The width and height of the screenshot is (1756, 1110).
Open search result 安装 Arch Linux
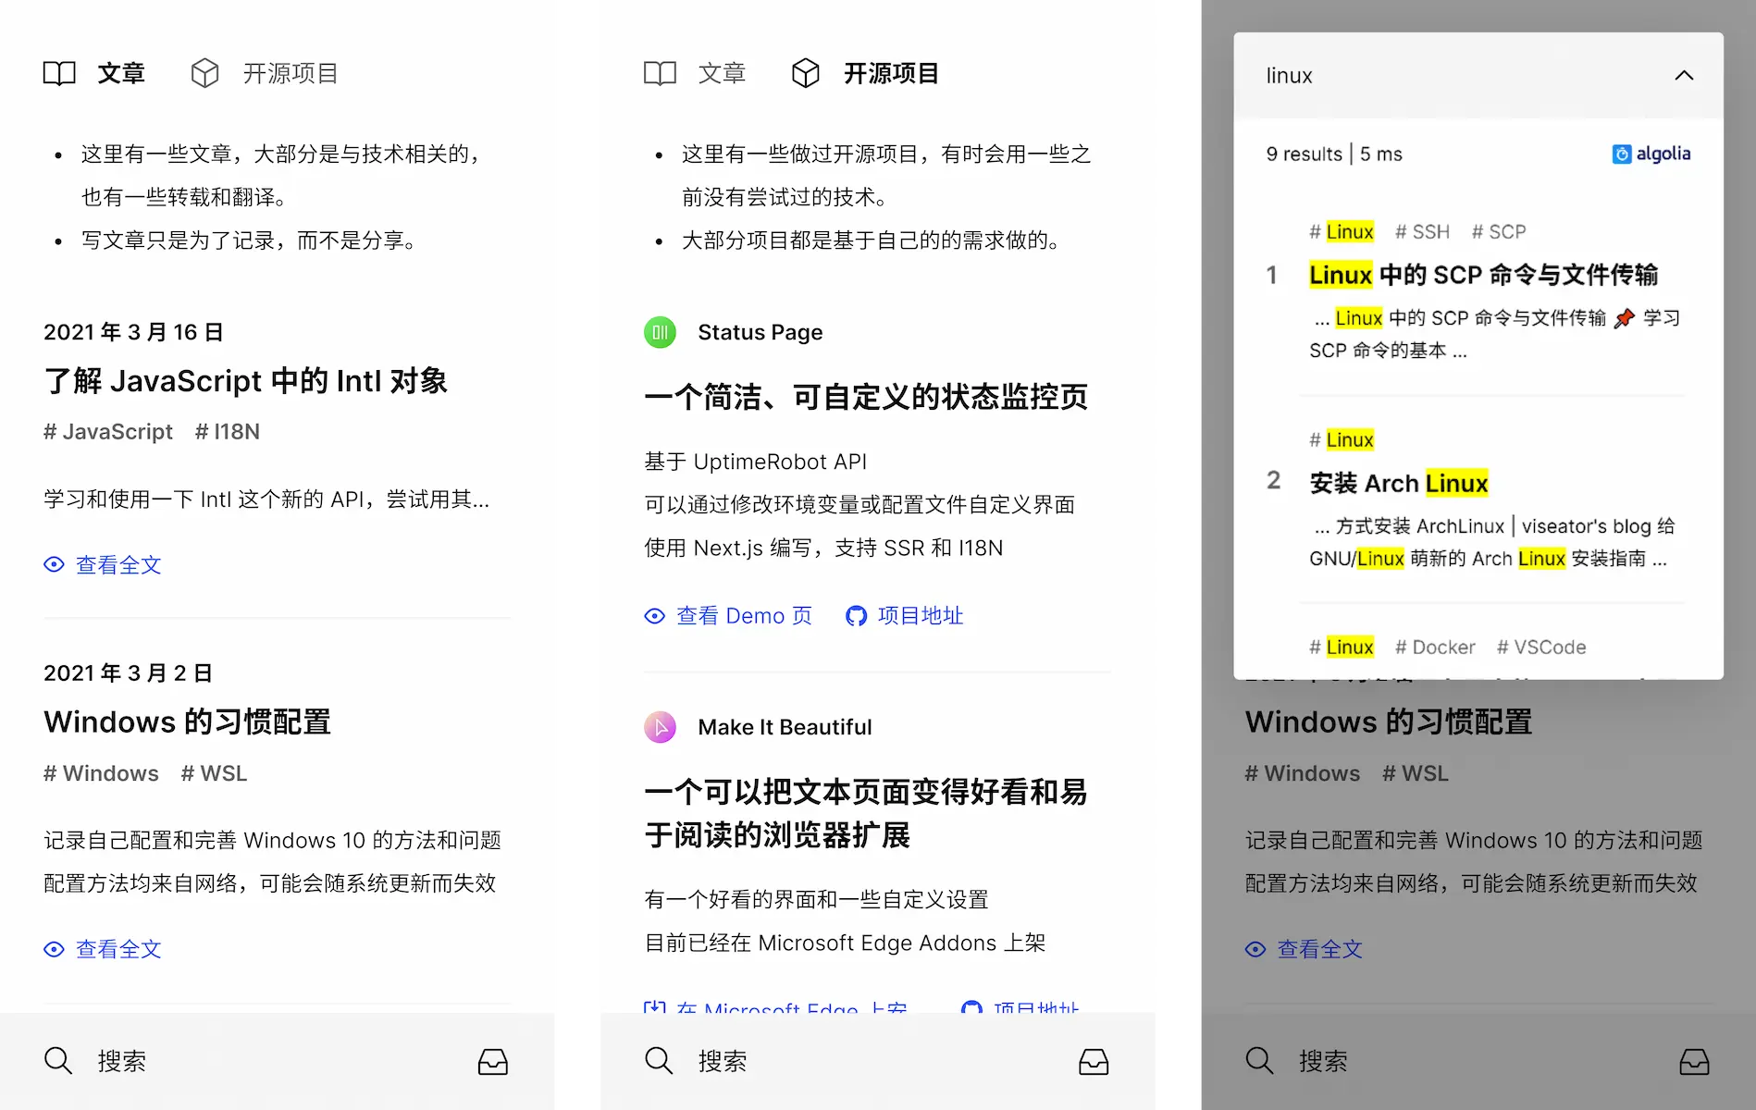(x=1398, y=483)
